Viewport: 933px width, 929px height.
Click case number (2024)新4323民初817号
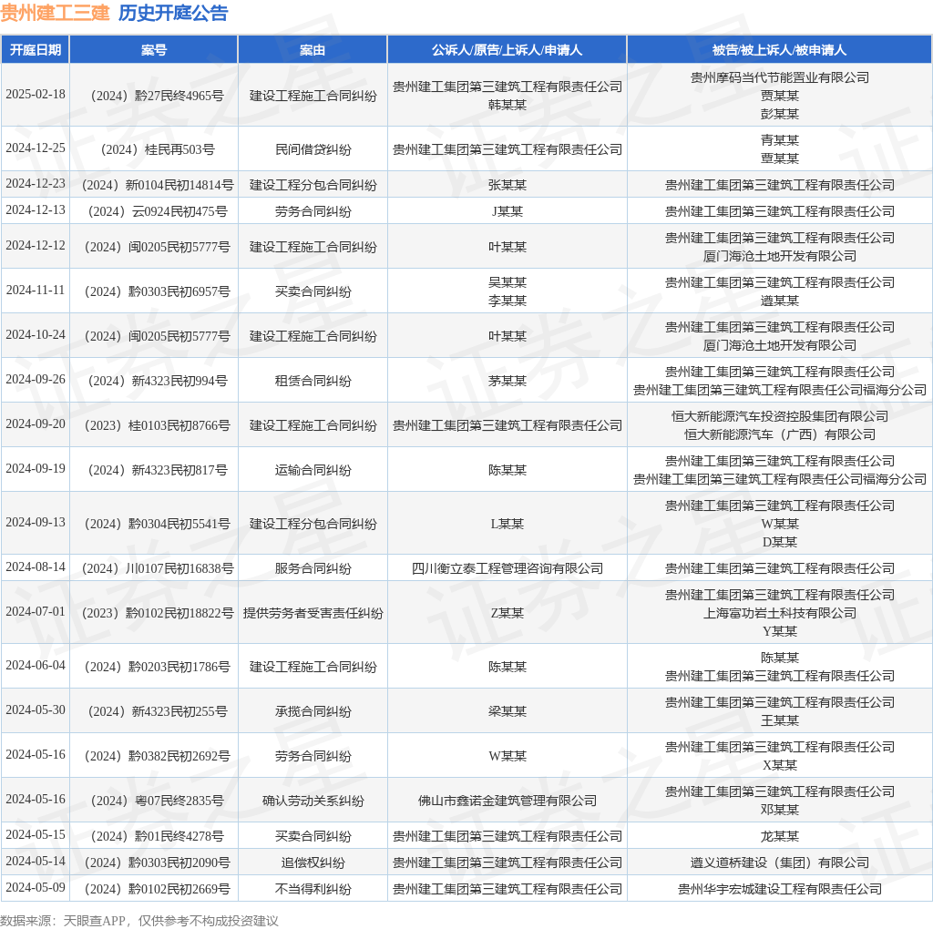click(153, 470)
